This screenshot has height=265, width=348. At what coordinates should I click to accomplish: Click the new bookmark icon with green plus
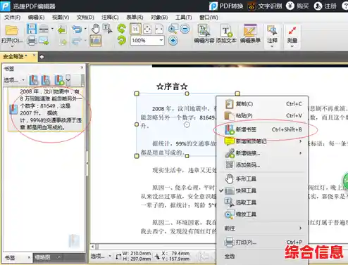pos(59,80)
